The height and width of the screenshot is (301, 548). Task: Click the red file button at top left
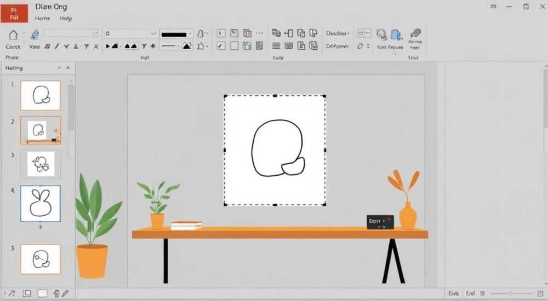coord(14,14)
